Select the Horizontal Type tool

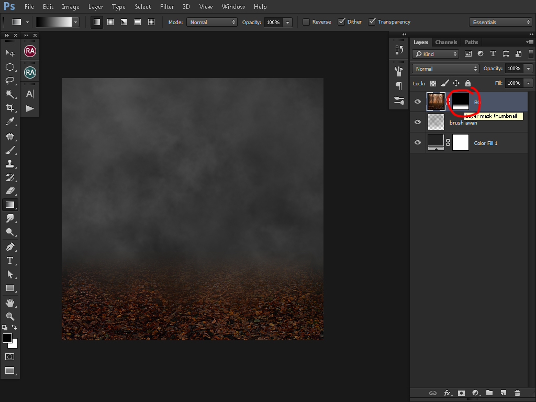pos(9,260)
